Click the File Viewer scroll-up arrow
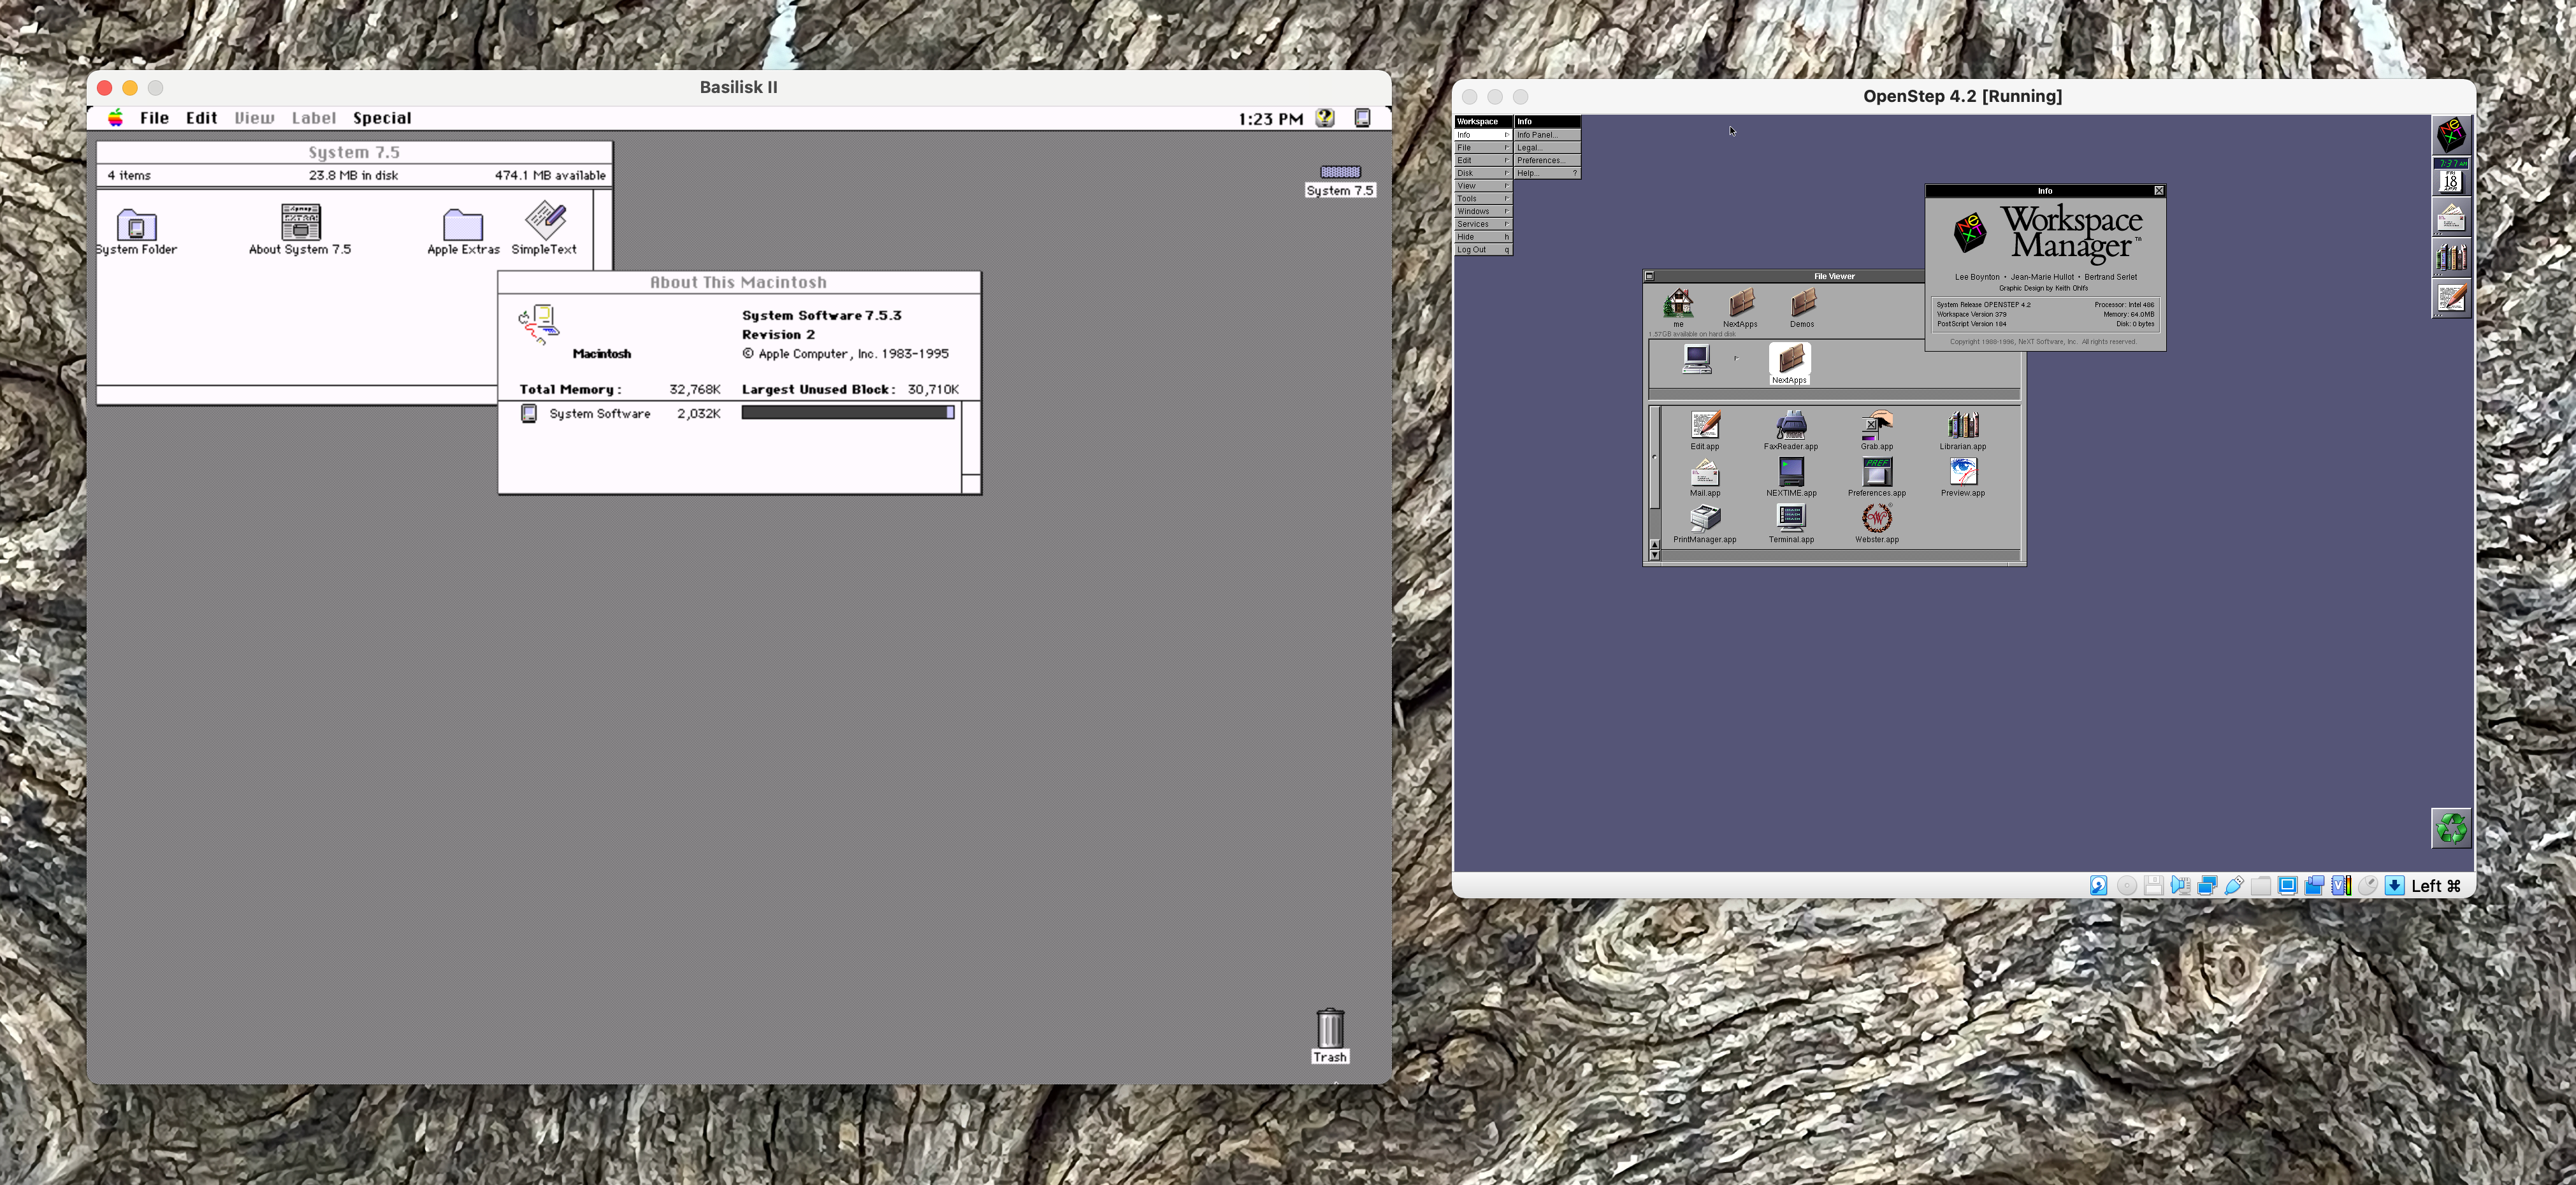Screen dimensions: 2576x1185 pos(1654,544)
